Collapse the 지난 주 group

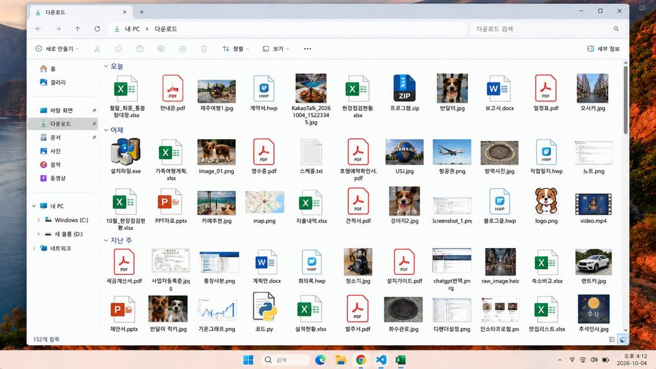[106, 240]
